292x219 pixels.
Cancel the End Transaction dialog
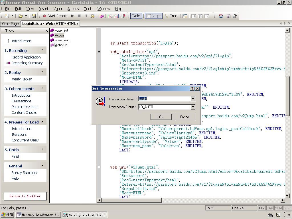click(184, 117)
